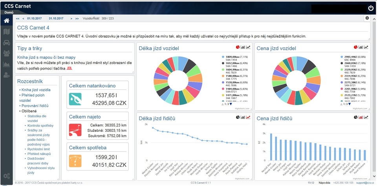The image size is (377, 186).
Task: Next legend page in Cena jízd vozidel
Action: pyautogui.click(x=349, y=104)
